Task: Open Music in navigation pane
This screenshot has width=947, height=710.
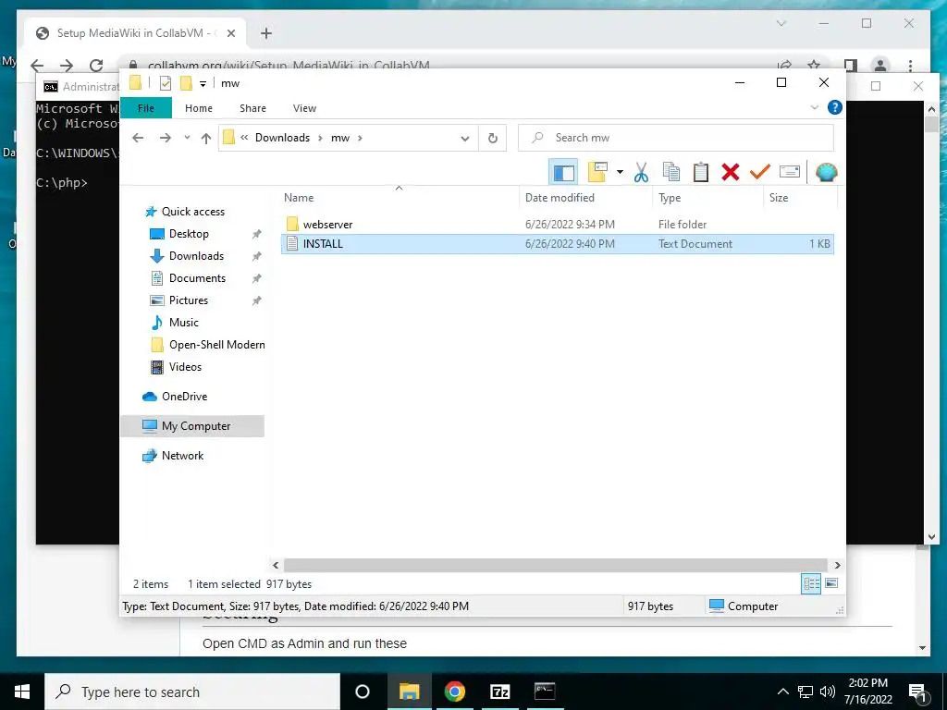Action: point(184,323)
